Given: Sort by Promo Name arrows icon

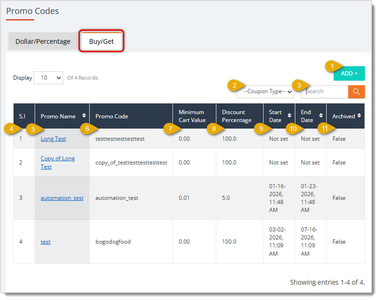Looking at the screenshot, I should (84, 115).
